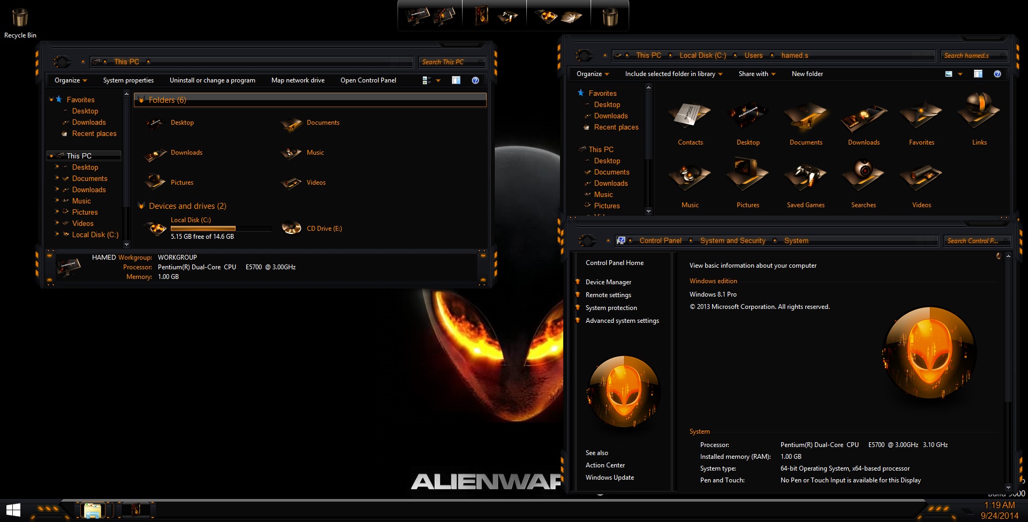Collapse the Folders (6) group
Screen dimensions: 1028x522
coord(141,100)
